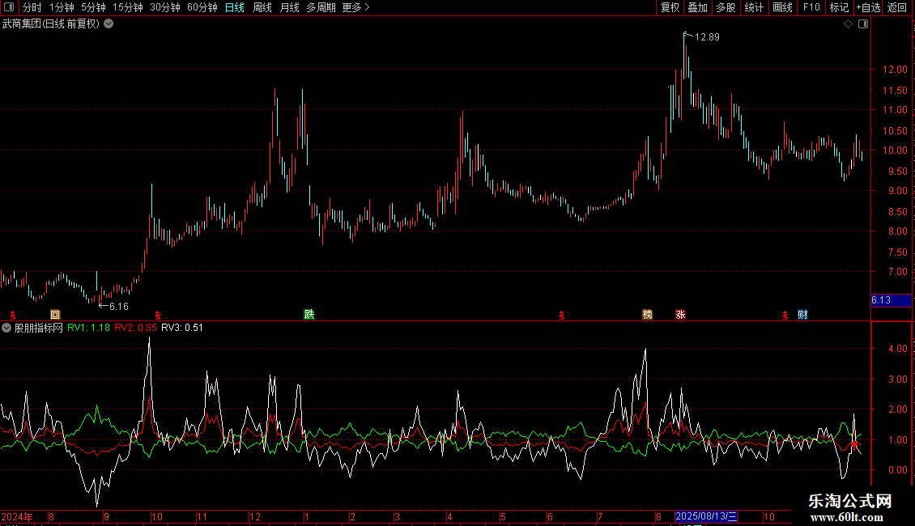This screenshot has height=526, width=915.
Task: Open dropdown next to 武商集团 title
Action: click(109, 24)
